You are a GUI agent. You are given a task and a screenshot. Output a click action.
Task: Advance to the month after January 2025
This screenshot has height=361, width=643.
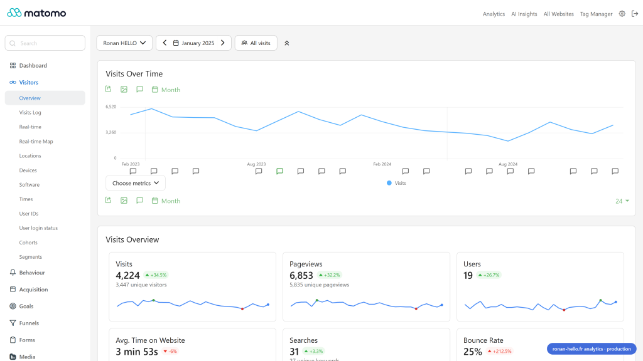[x=223, y=43]
